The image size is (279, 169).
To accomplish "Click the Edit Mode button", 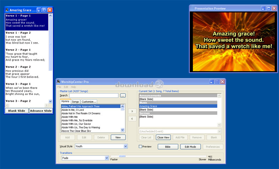I will pos(190,147).
